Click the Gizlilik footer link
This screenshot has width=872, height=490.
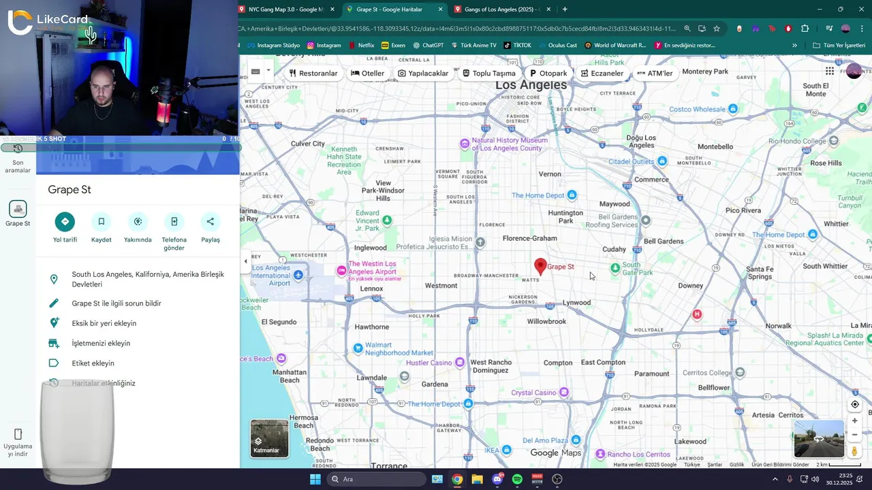(737, 465)
